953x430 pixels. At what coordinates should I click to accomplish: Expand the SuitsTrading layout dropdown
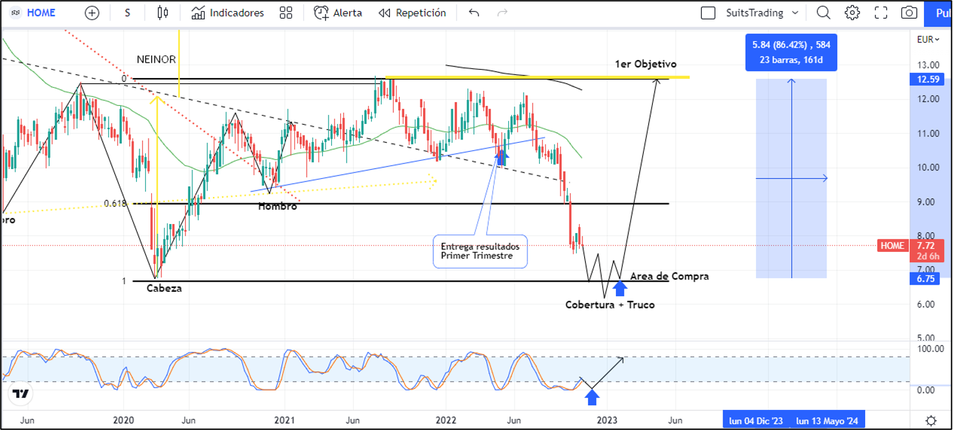click(795, 13)
